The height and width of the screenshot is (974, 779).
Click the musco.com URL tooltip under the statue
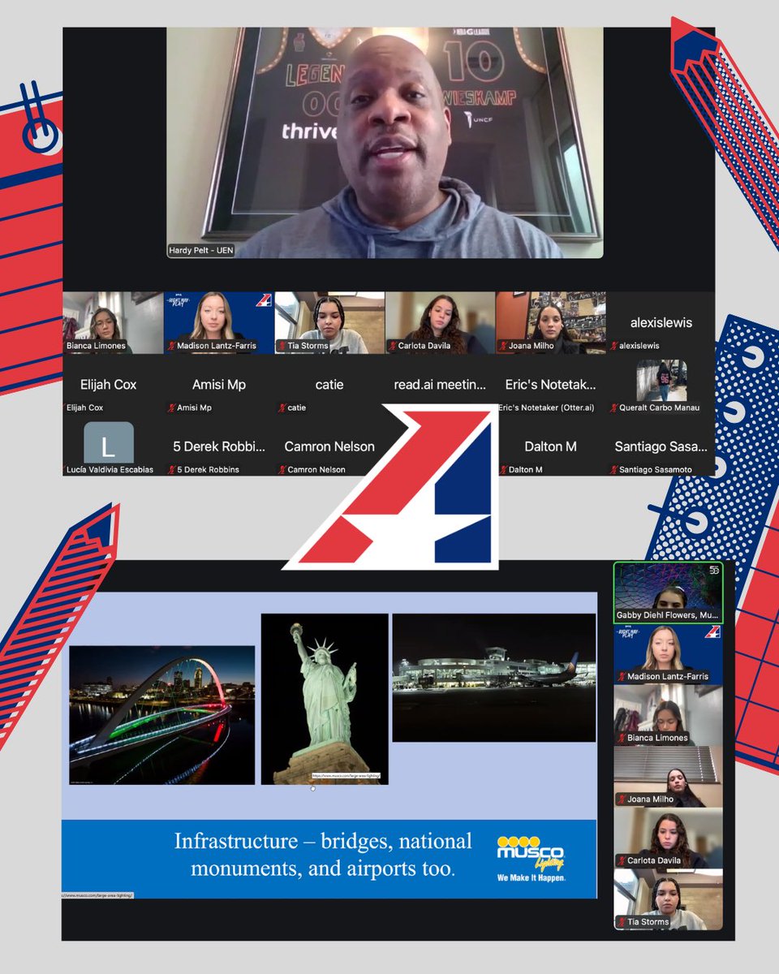[x=346, y=777]
